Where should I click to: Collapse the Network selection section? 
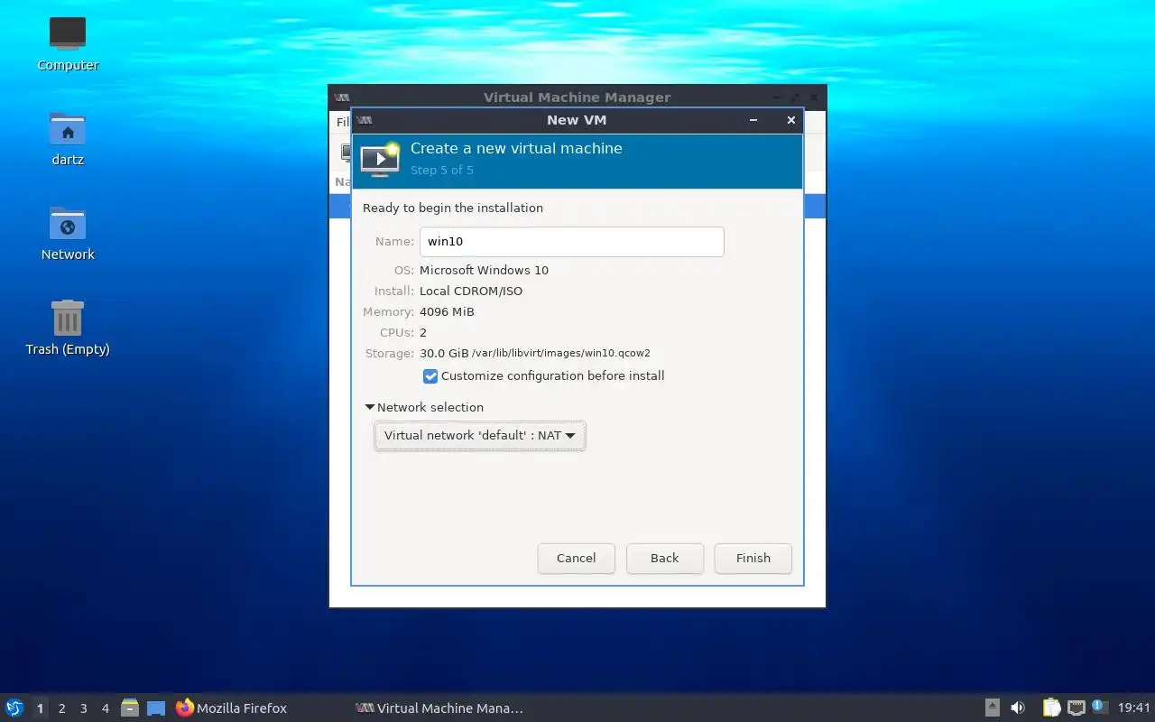click(x=370, y=407)
